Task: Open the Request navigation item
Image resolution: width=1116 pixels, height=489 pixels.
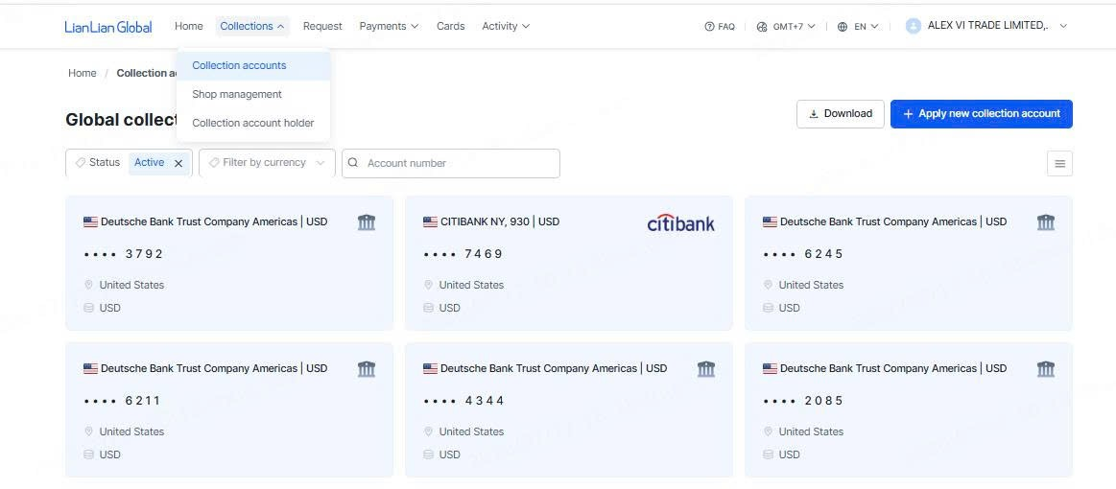Action: (x=322, y=26)
